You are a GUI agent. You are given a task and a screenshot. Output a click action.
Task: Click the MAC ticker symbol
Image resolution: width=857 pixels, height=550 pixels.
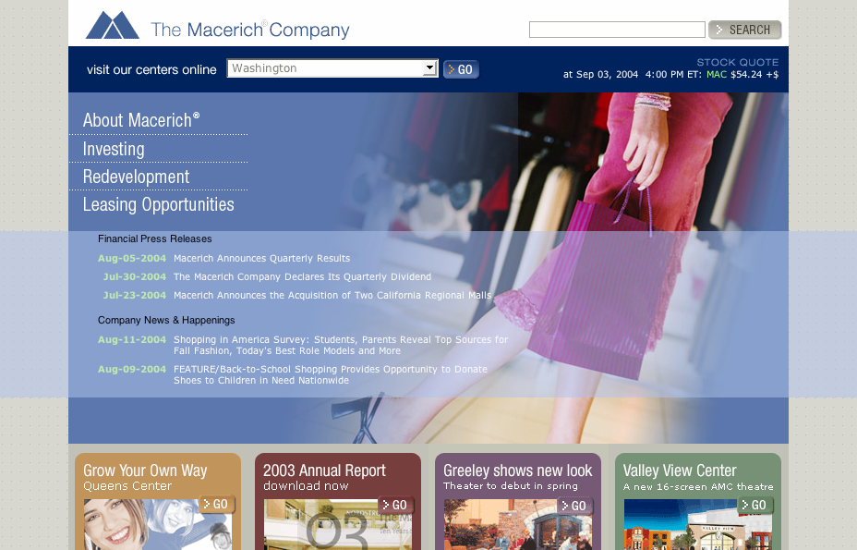click(717, 75)
